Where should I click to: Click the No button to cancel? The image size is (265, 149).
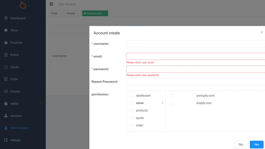(241, 144)
